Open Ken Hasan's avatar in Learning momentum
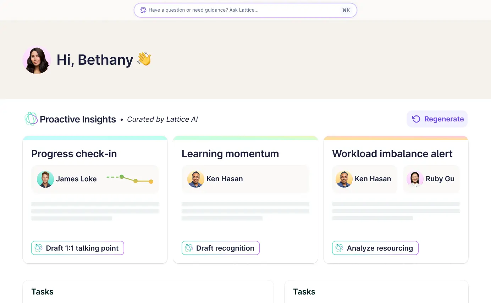Viewport: 491px width, 303px height. (x=196, y=179)
